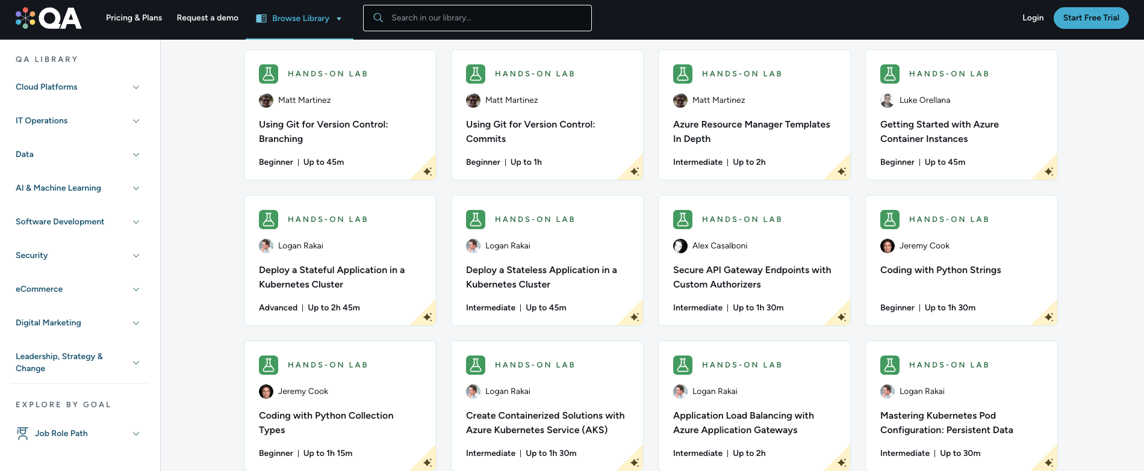Open Mastering Kubernetes Pod Configuration lab

(x=947, y=423)
